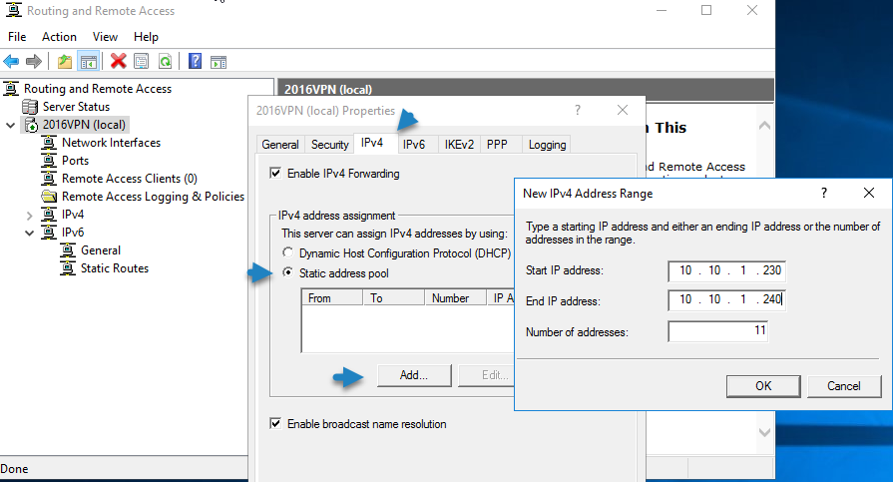Screen dimensions: 893x482
Task: Click the Back arrow toolbar icon
Action: 12,61
